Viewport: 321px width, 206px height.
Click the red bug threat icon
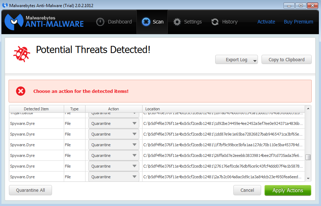click(x=22, y=54)
